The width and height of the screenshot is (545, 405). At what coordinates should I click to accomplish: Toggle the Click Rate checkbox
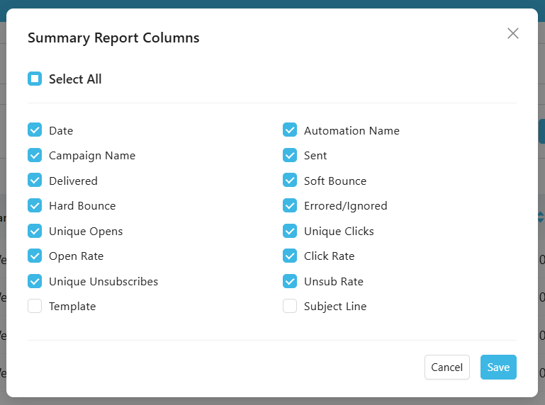290,256
